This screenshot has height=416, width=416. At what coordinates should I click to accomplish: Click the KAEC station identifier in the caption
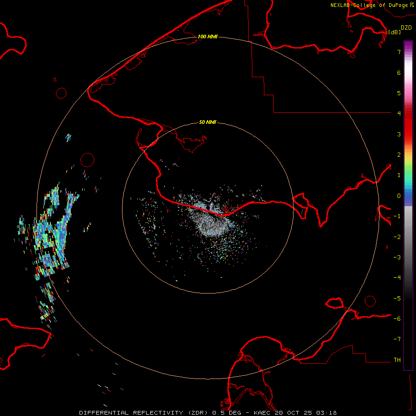coord(263,413)
